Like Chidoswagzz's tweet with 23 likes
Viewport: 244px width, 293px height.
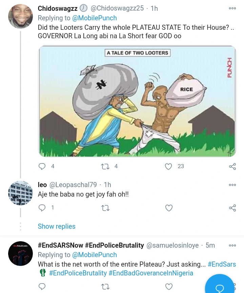(168, 166)
